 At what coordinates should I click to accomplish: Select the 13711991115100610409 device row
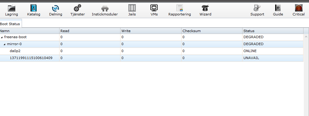[152, 58]
